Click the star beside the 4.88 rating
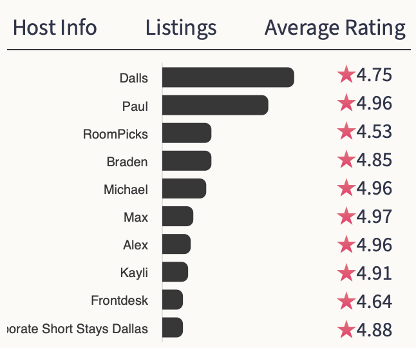This screenshot has height=348, width=416. 346,329
